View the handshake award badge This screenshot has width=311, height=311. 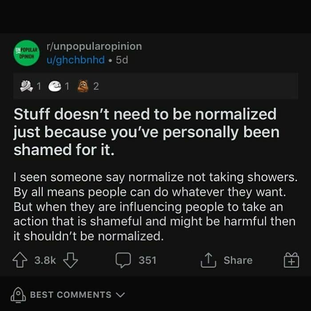pos(26,86)
